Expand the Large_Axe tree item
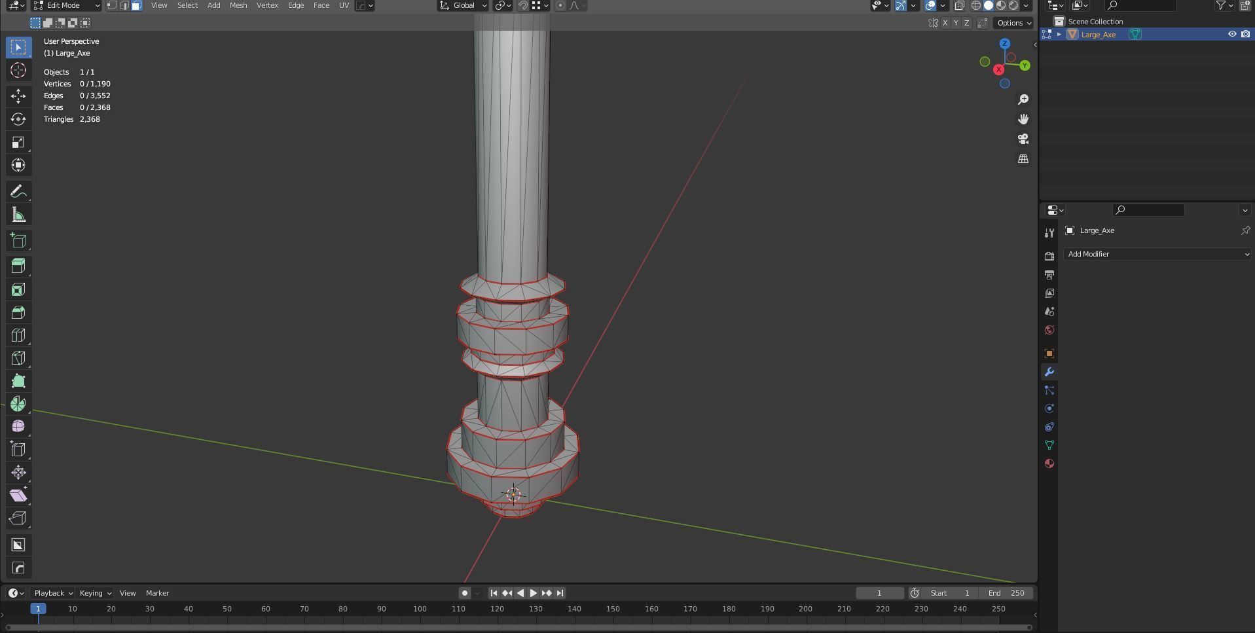 click(x=1059, y=34)
